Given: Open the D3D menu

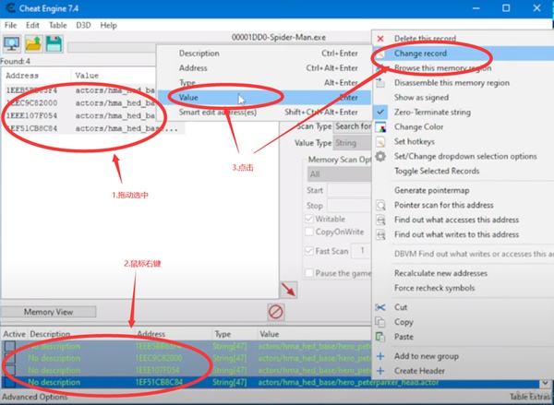Looking at the screenshot, I should [x=83, y=25].
